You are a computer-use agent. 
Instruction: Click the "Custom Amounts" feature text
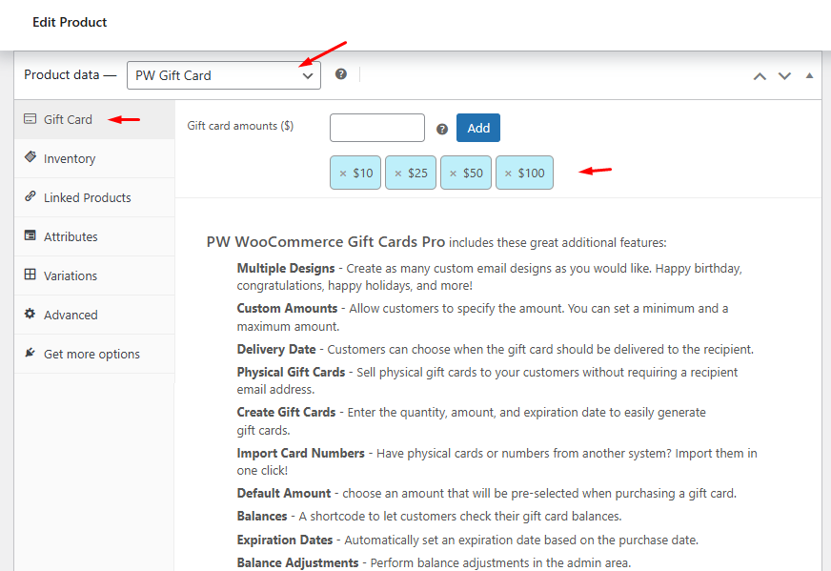pos(287,309)
